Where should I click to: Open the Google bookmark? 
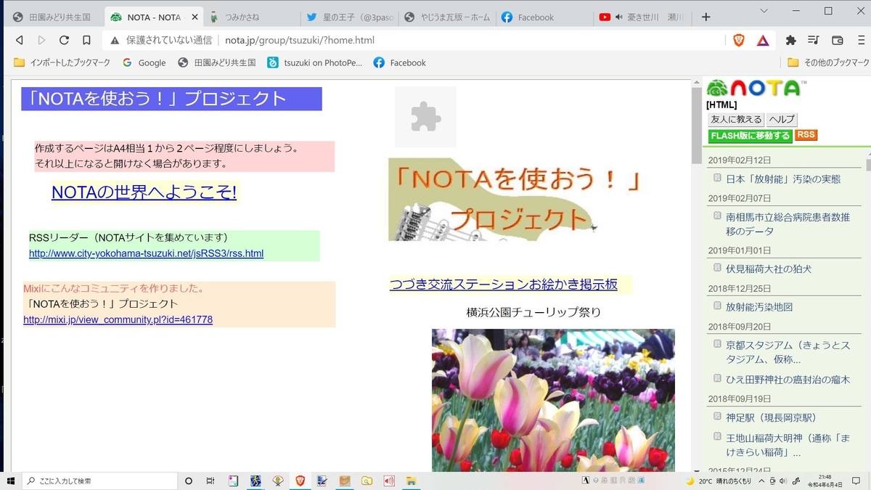pos(144,63)
